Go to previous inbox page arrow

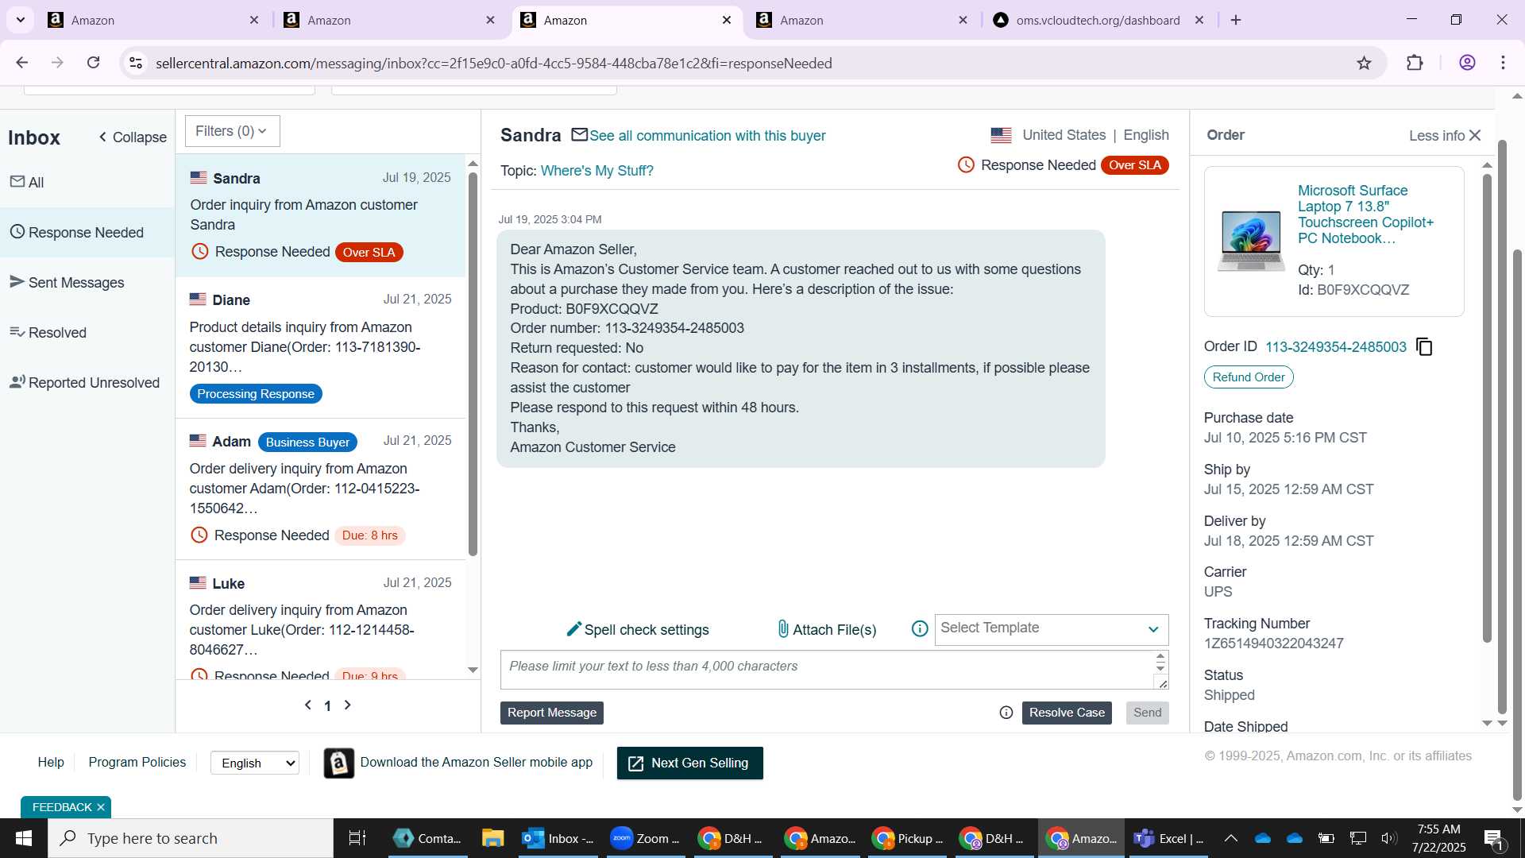[x=308, y=705]
